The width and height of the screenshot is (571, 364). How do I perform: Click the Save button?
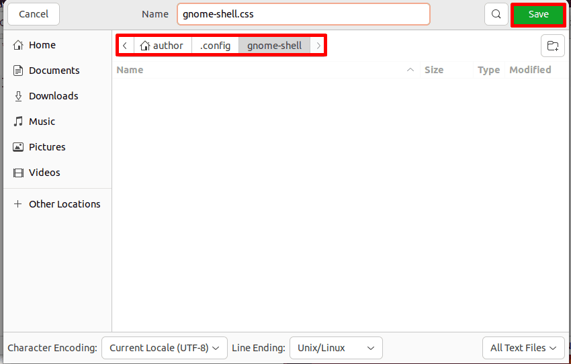coord(538,14)
